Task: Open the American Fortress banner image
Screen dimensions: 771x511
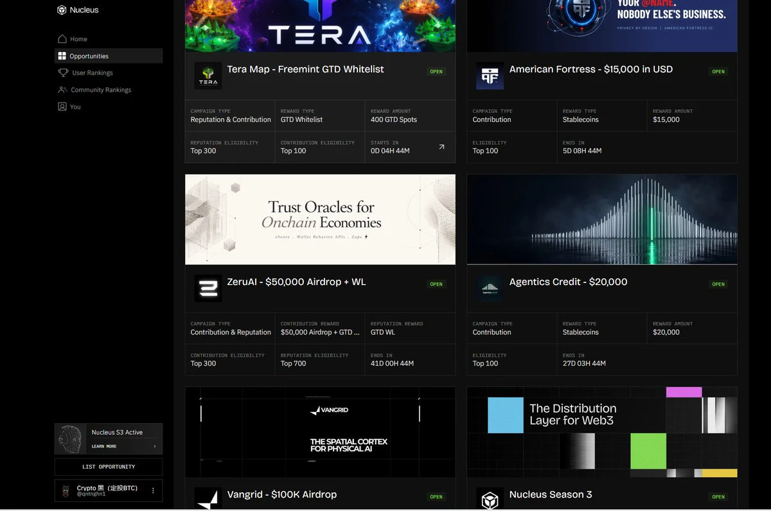Action: tap(602, 26)
